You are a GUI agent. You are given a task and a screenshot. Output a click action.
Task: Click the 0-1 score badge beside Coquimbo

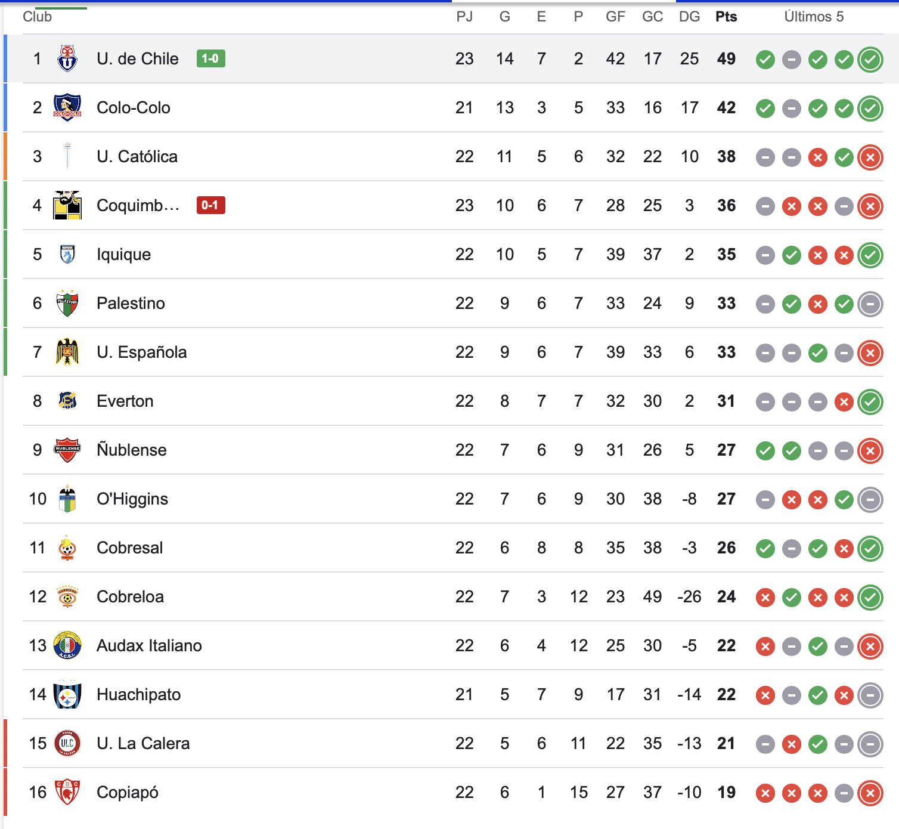pyautogui.click(x=210, y=206)
